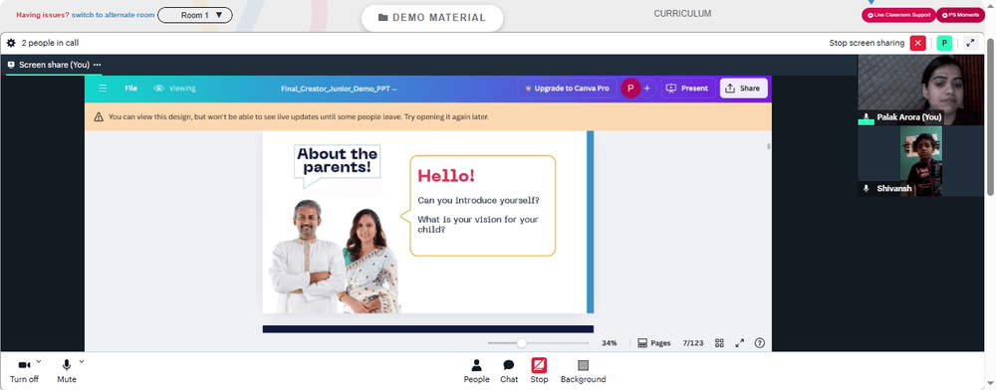Click the green P participant avatar
Viewport: 996px width, 390px height.
[944, 43]
